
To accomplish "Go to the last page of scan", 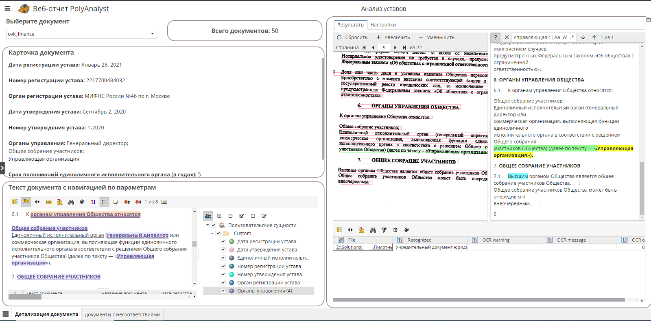I will pos(404,48).
